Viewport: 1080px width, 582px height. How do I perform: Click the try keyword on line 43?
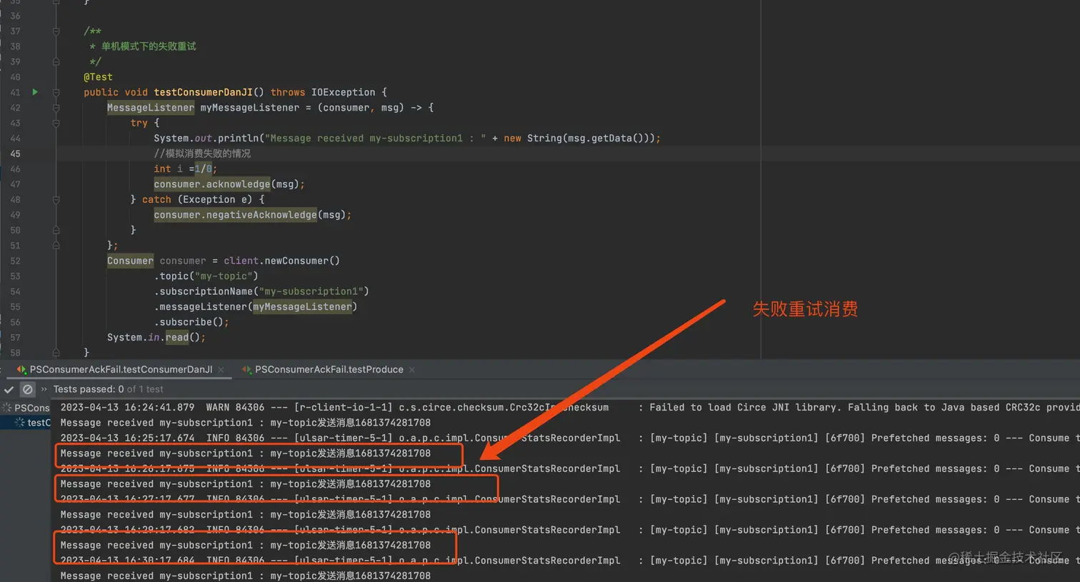[139, 123]
